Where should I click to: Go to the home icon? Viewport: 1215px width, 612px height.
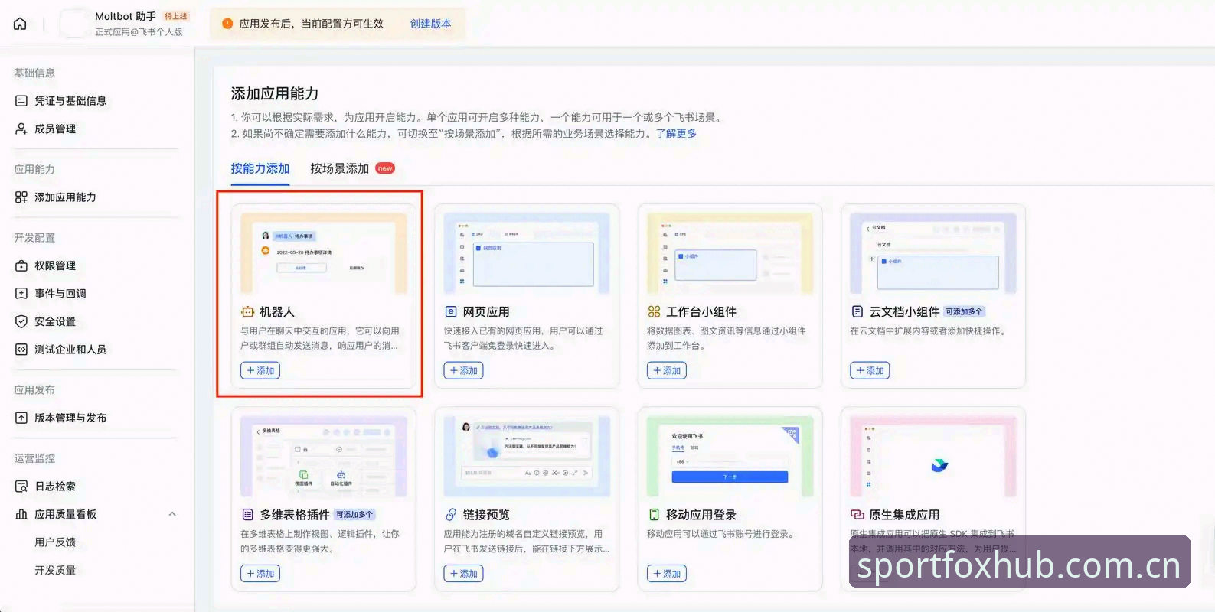pos(21,24)
